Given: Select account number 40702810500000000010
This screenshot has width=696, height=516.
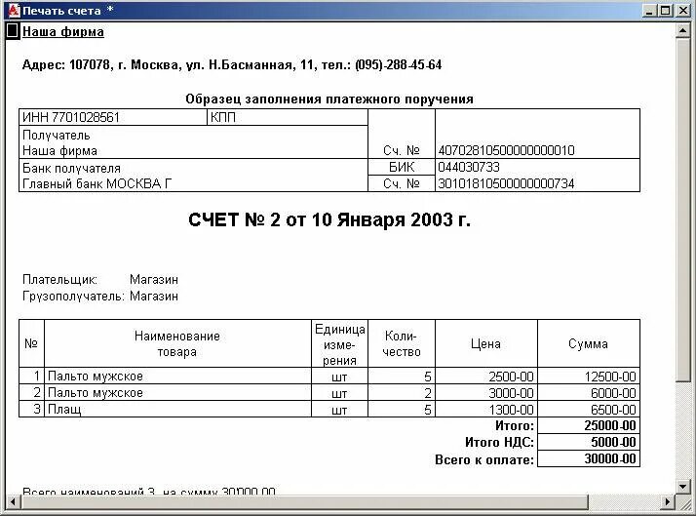Looking at the screenshot, I should point(506,150).
